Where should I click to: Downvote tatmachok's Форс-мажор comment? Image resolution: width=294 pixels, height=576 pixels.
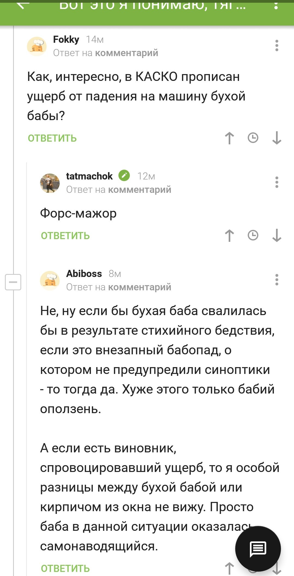277,235
